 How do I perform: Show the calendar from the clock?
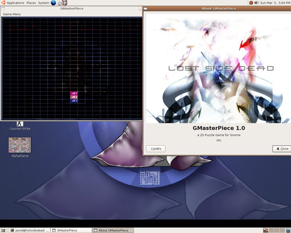click(x=275, y=3)
